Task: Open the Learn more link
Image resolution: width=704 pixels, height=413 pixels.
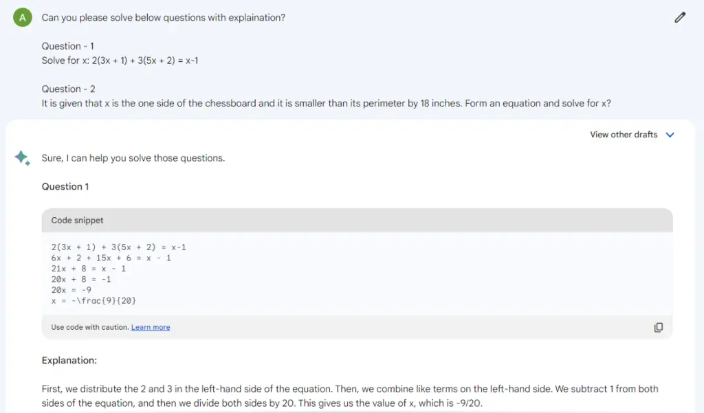Action: (151, 327)
